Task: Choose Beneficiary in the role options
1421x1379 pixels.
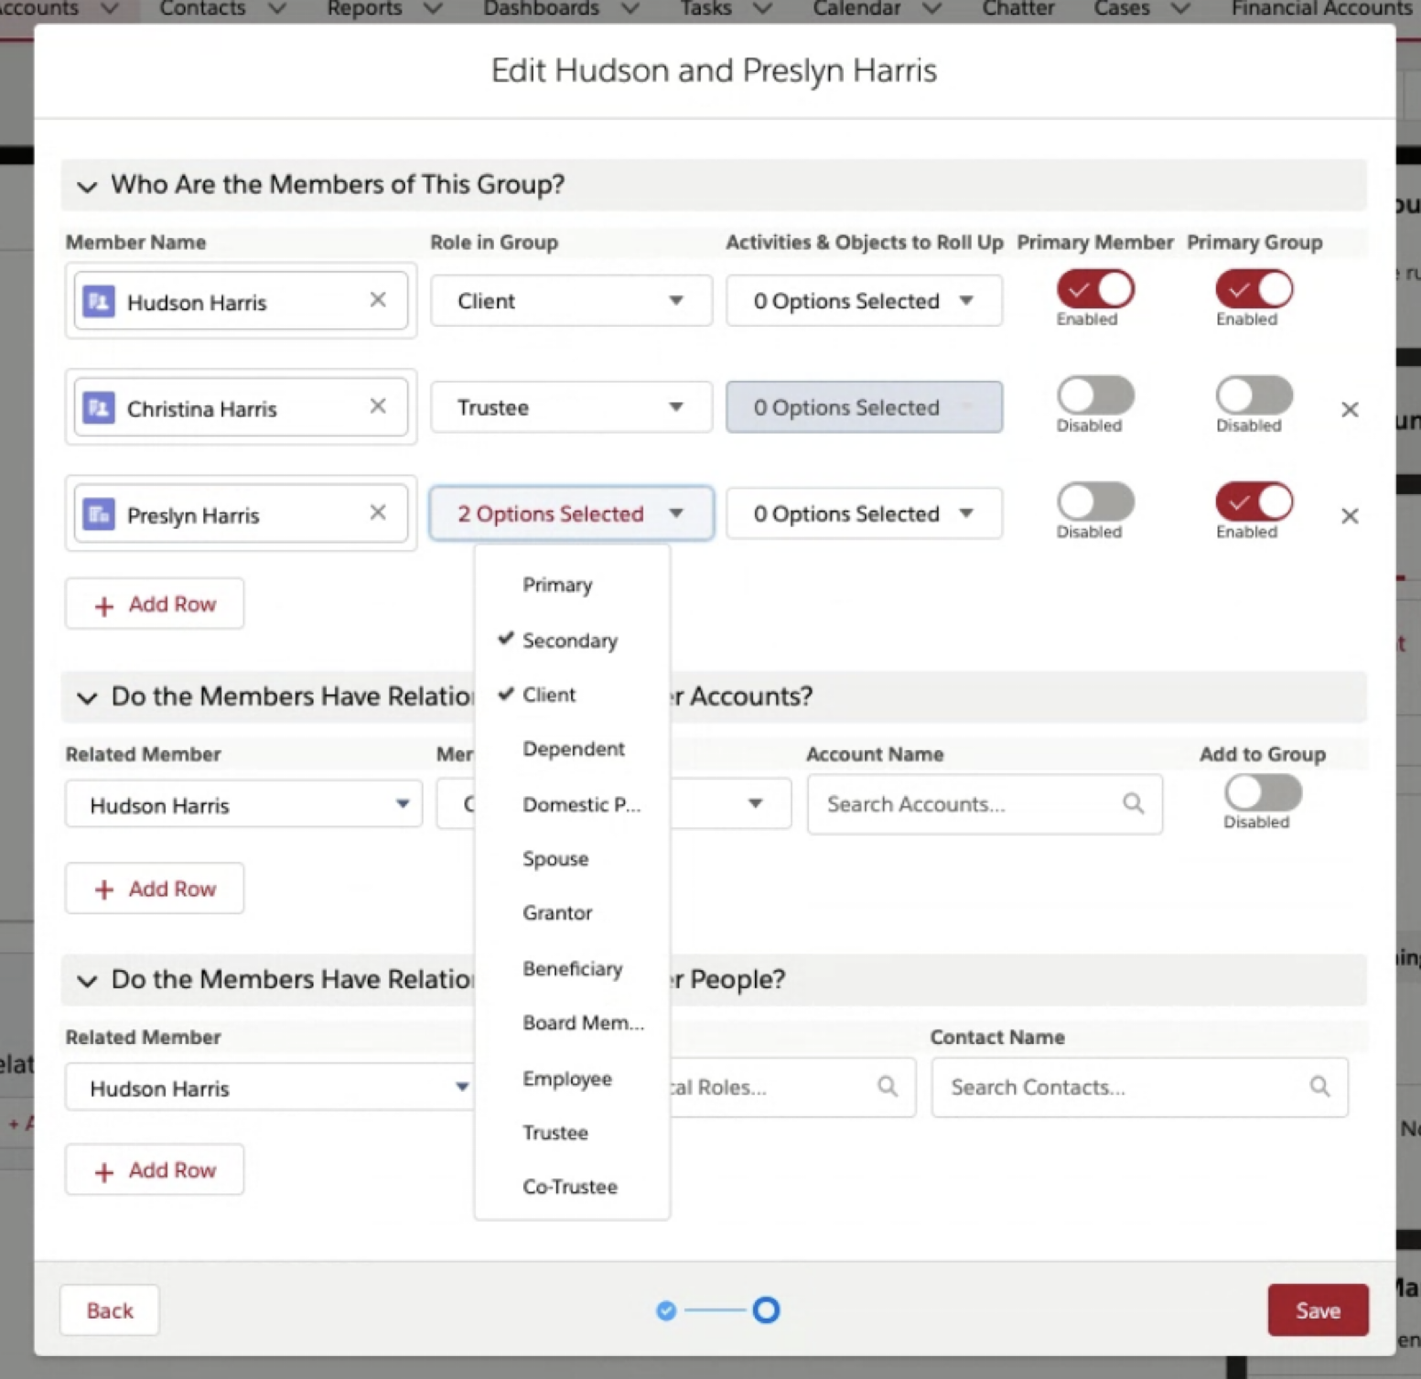Action: [x=572, y=968]
